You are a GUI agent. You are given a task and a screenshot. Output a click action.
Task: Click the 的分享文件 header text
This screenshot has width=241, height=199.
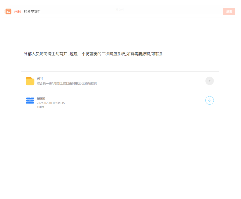32,11
